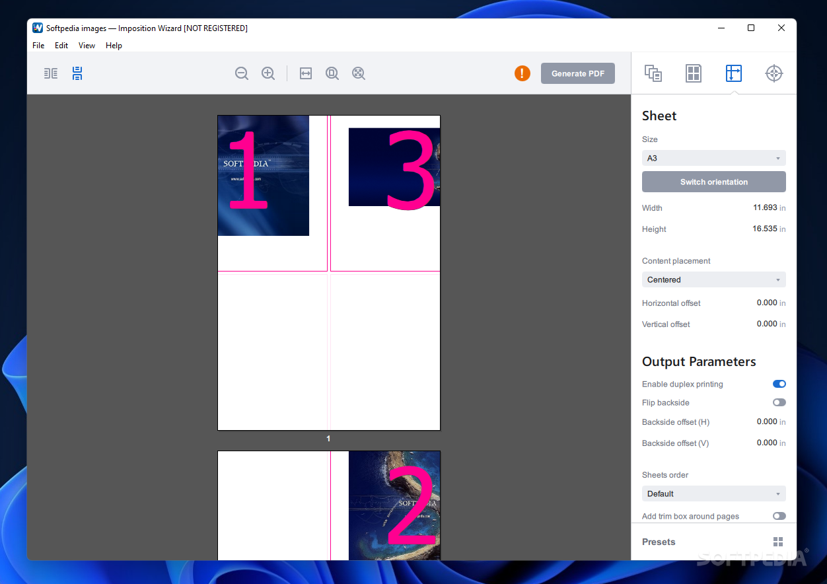Select page 3 thumbnail on sheet
The height and width of the screenshot is (584, 827).
point(394,167)
